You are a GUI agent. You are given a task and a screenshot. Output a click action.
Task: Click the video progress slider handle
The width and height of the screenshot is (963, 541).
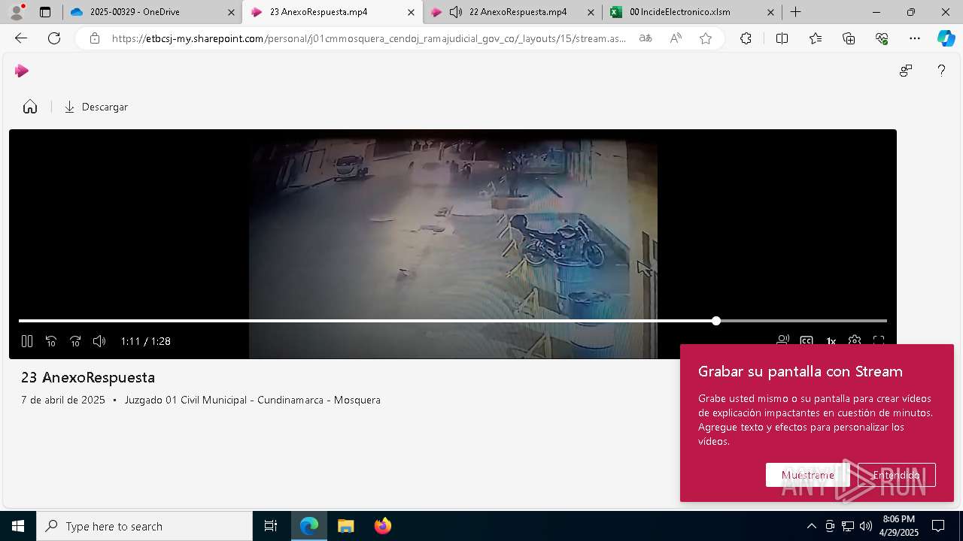click(716, 321)
